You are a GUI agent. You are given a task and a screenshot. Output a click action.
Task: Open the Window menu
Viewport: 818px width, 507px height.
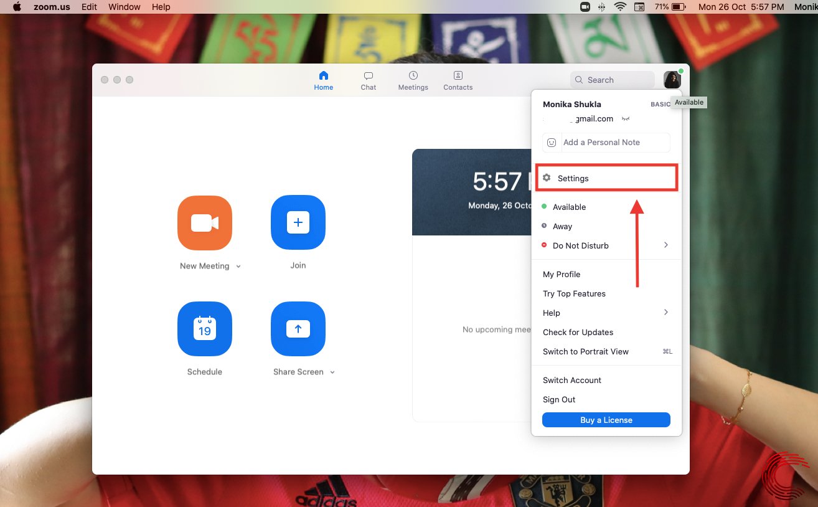(x=124, y=7)
